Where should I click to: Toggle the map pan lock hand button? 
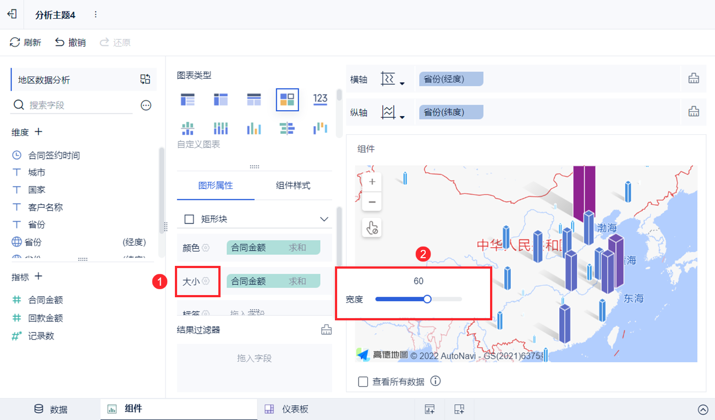pos(372,227)
